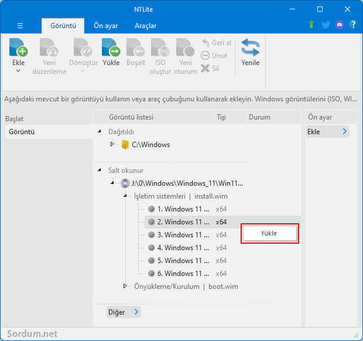
Task: Click status dot of 1. Windows 11
Action: pos(152,209)
